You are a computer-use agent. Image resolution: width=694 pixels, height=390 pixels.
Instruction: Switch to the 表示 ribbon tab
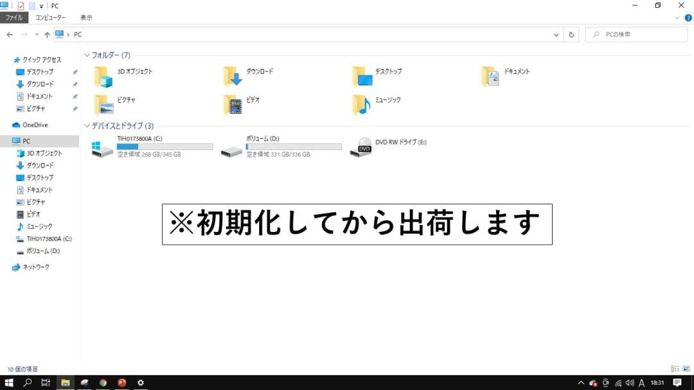coord(85,17)
